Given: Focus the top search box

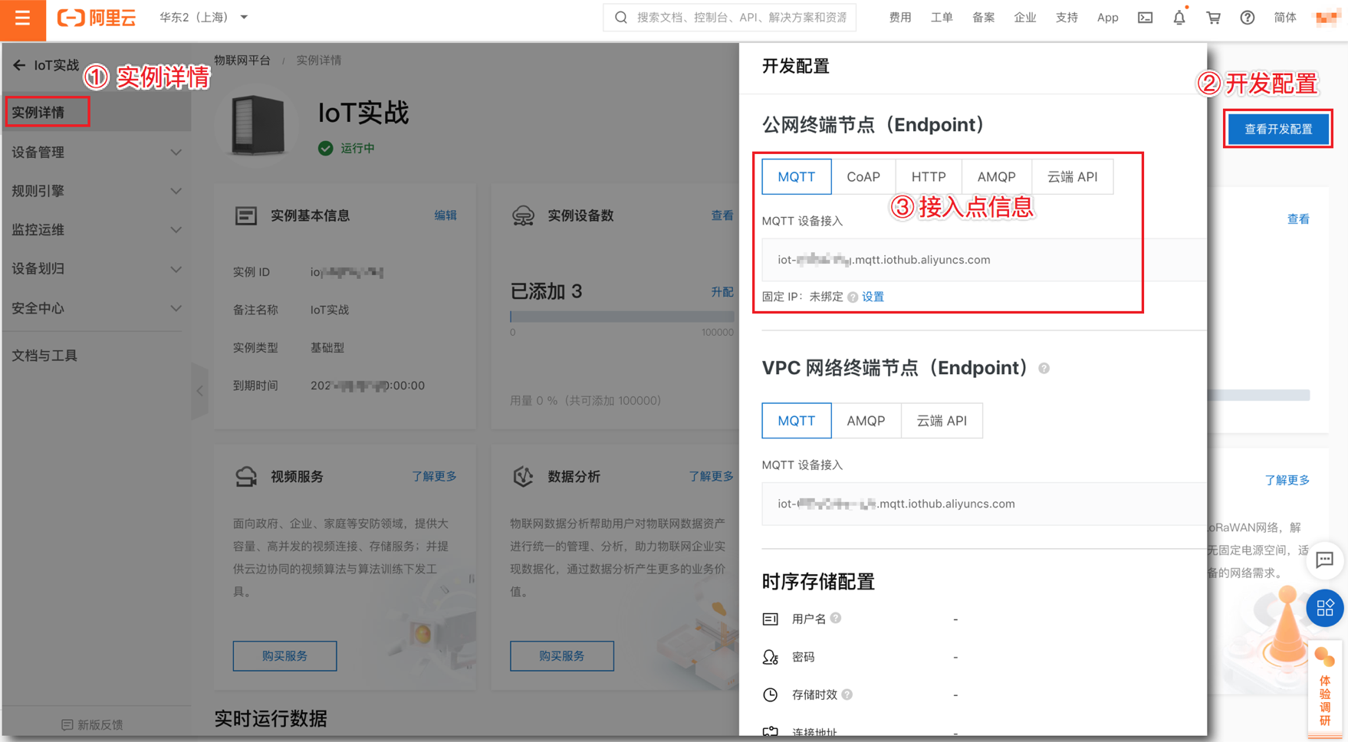Looking at the screenshot, I should pos(730,17).
